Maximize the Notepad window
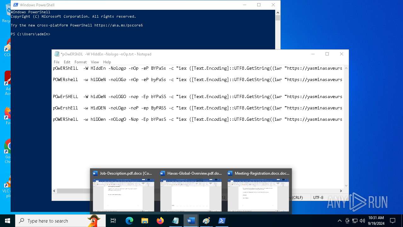 [x=327, y=54]
